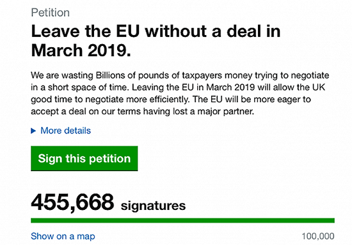Open the More details link text
The height and width of the screenshot is (245, 352).
coord(65,131)
